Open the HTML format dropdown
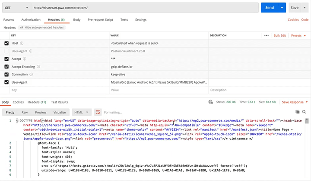This screenshot has width=311, height=181. pos(82,112)
